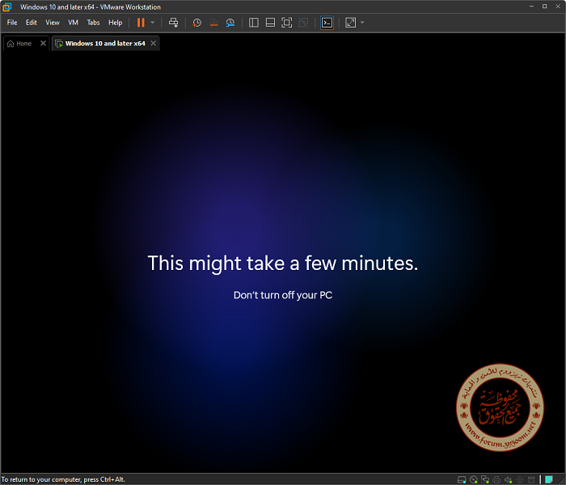
Task: Maximize the VMware Workstation window
Action: click(545, 6)
